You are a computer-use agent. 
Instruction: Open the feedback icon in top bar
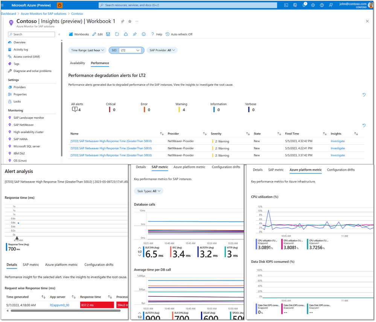tap(331, 5)
